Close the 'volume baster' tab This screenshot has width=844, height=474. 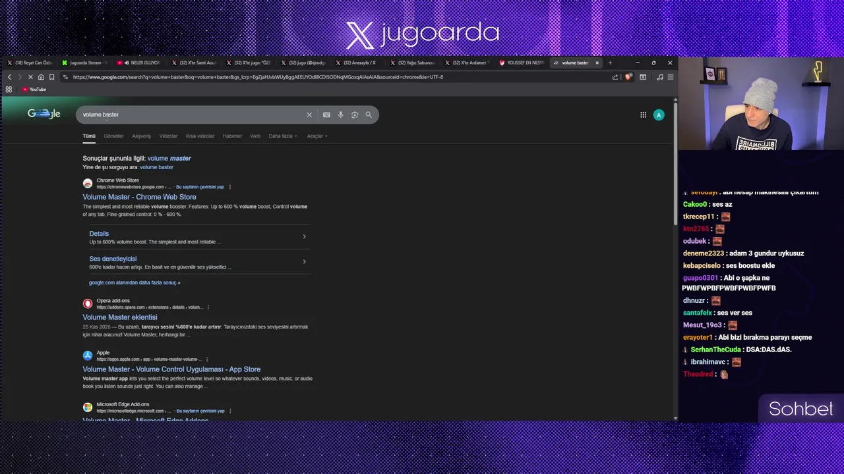point(597,63)
